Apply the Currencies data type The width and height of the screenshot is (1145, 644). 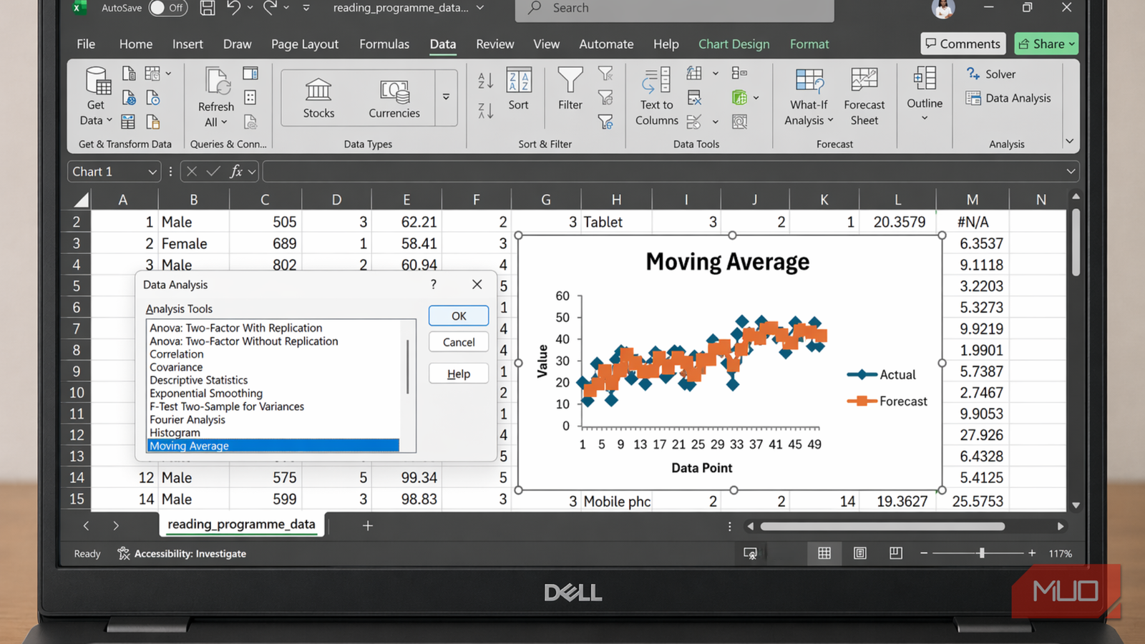(x=394, y=97)
